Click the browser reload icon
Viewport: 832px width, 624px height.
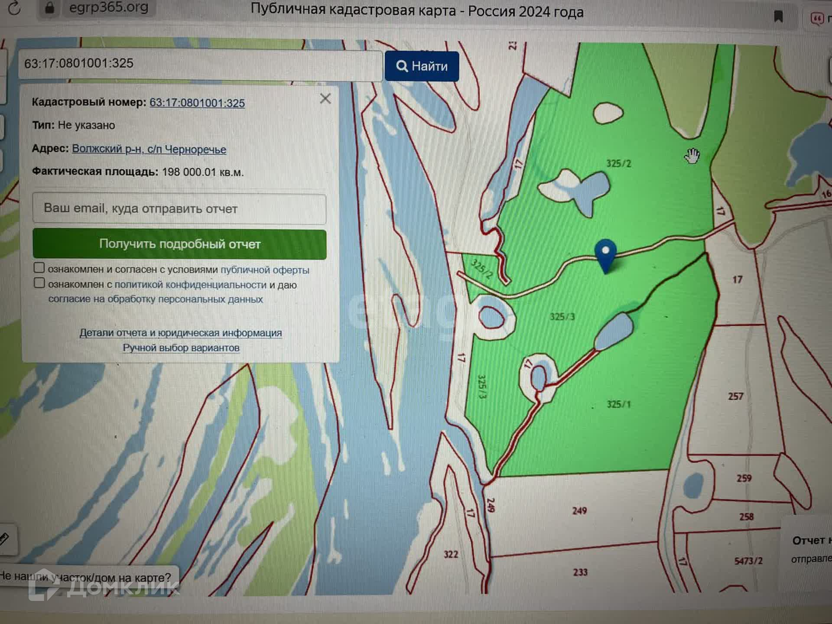[14, 8]
